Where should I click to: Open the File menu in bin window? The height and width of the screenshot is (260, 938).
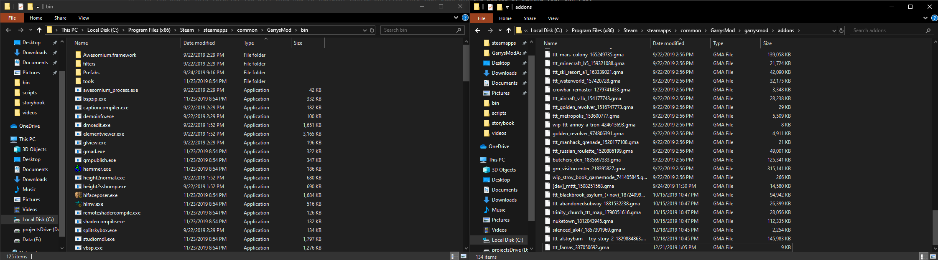click(x=12, y=18)
